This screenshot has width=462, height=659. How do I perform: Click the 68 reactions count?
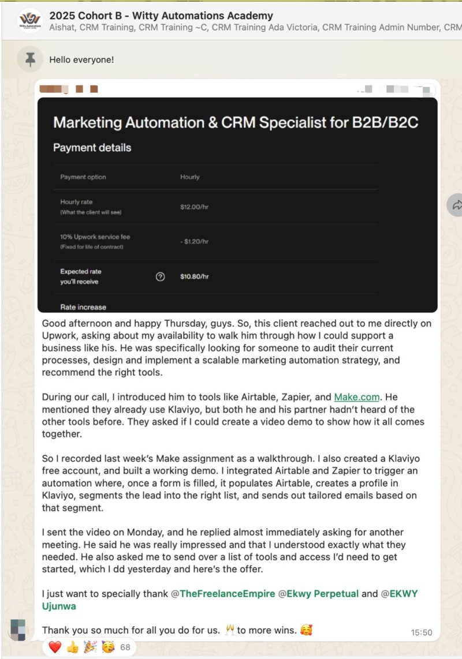coord(125,647)
